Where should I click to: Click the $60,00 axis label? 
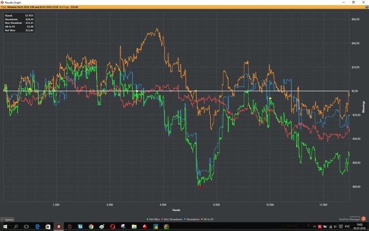click(355, 20)
